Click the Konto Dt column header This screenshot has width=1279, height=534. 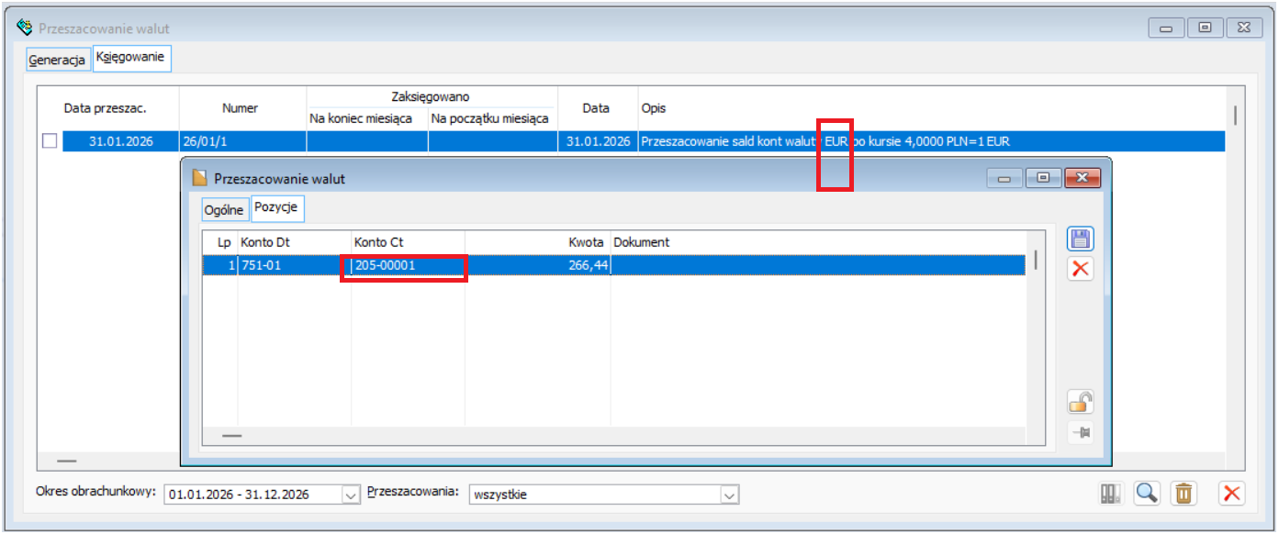(294, 242)
